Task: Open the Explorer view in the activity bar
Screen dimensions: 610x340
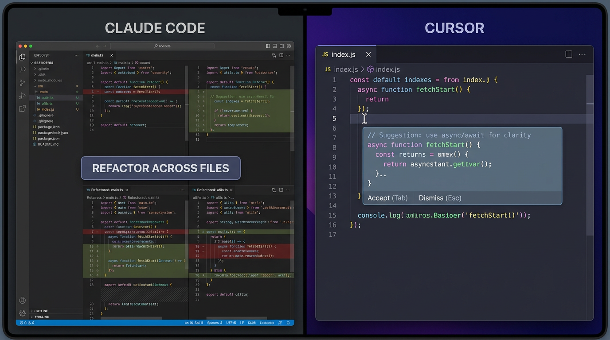Action: pos(22,57)
